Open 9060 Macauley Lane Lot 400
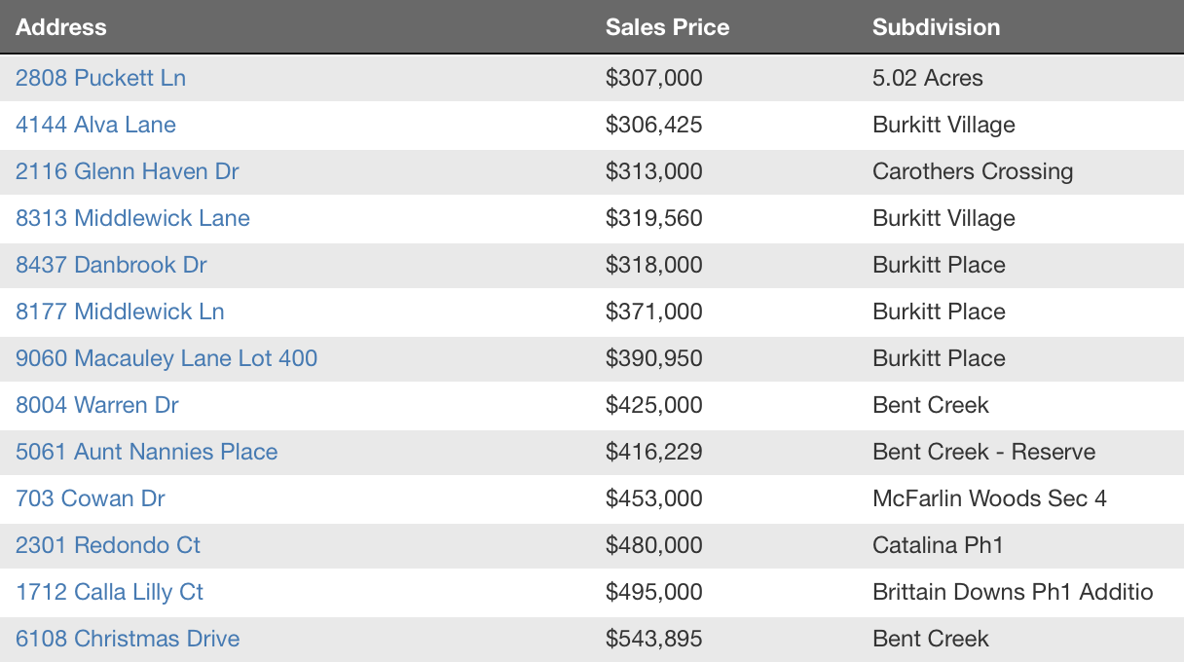This screenshot has height=662, width=1184. coord(166,358)
